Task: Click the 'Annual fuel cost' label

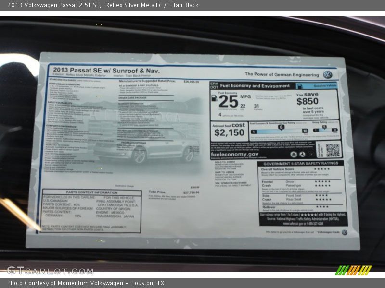Action: [x=229, y=125]
